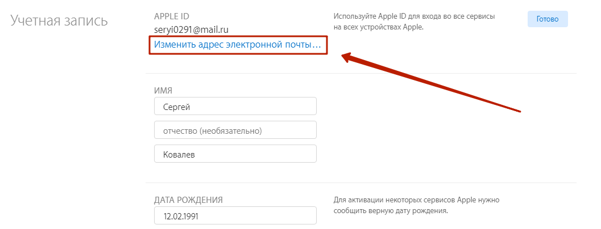Click the ИМЯ section label
Screen dimensions: 601x229
point(163,90)
